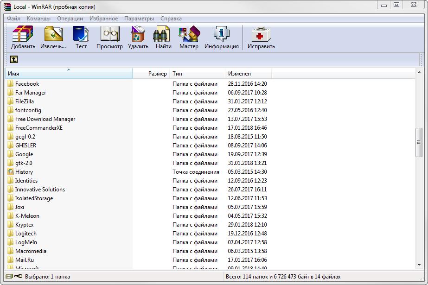
Task: Select the Innovative Solutions folder
Action: [x=40, y=189]
